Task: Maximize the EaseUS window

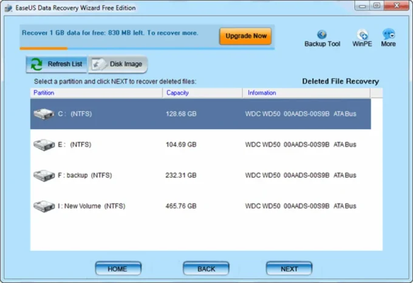Action: click(377, 7)
